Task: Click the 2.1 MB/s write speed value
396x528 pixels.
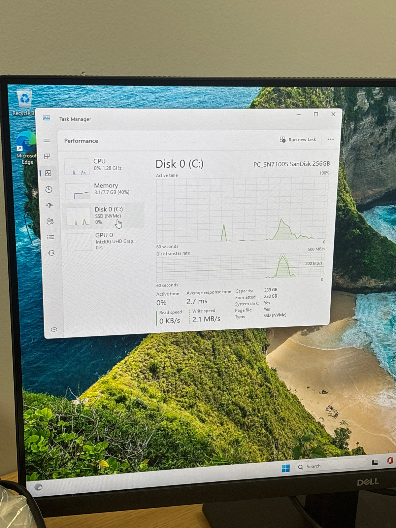Action: (206, 319)
